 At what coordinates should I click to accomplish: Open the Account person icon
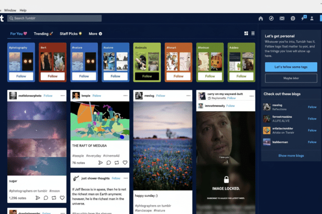pos(312,18)
